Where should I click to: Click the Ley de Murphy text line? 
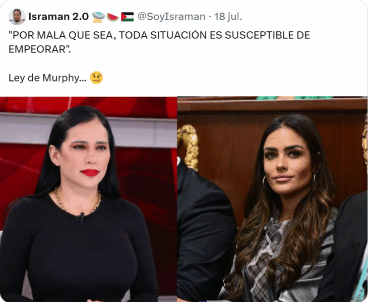(x=48, y=78)
